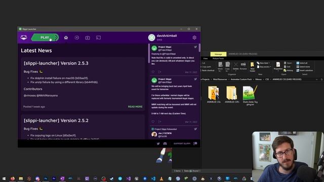Like the first Project Slippi tweet
Image resolution: width=324 pixels, height=182 pixels.
153,72
